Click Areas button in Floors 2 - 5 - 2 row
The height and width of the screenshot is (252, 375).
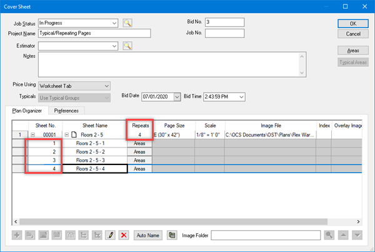[139, 152]
